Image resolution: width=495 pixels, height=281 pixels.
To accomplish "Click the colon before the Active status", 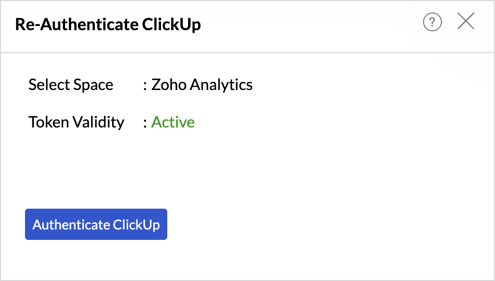I will pos(145,123).
